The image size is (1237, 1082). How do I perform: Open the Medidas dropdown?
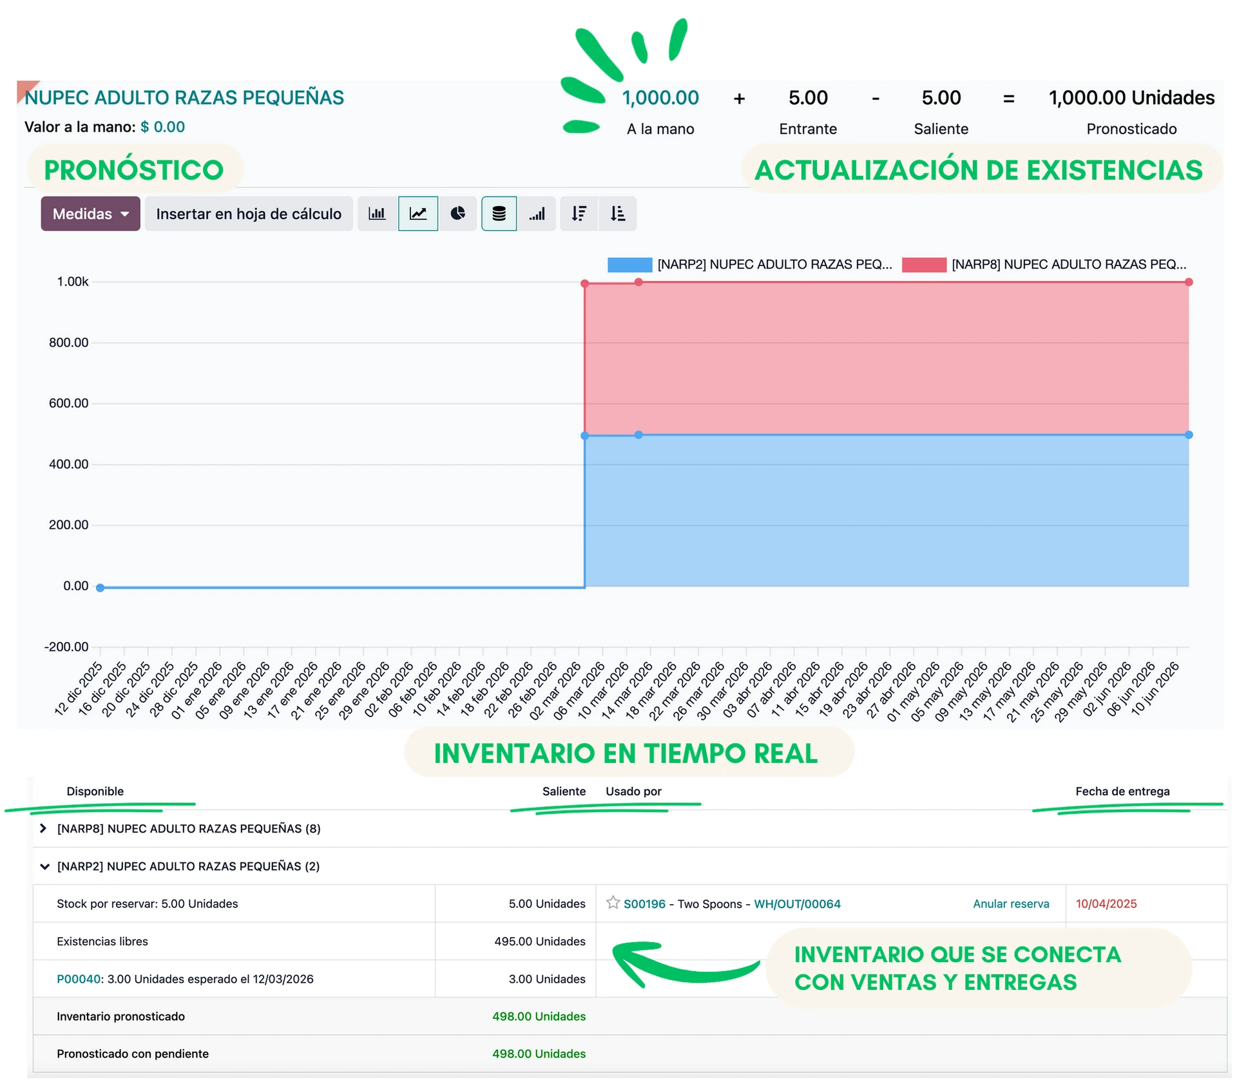pos(90,214)
